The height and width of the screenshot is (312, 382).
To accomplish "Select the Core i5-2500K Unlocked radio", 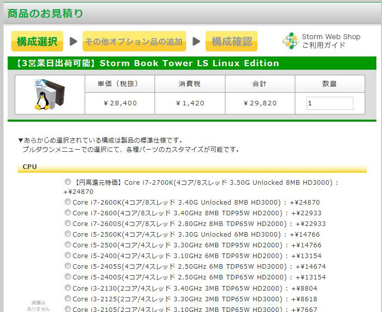I will 67,234.
